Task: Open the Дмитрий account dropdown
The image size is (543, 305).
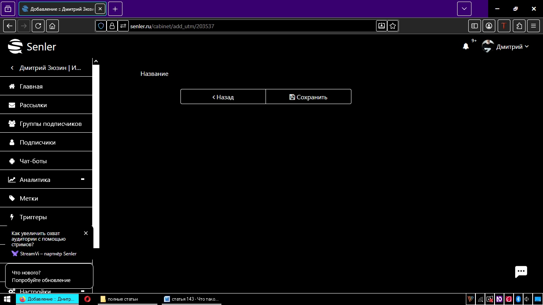Action: coord(512,46)
